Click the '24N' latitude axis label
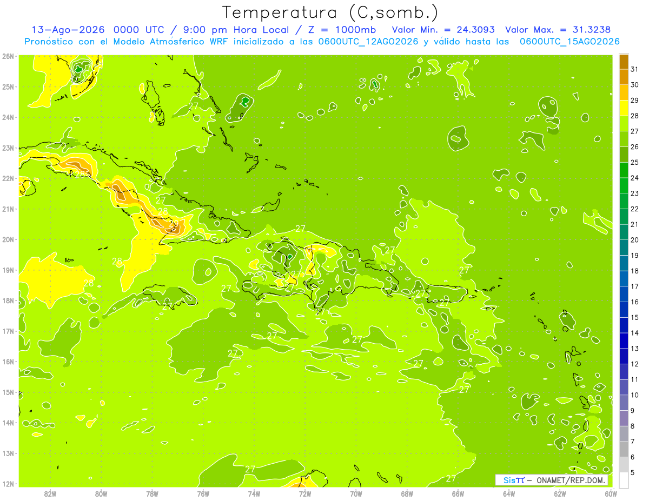Screen dimensions: 649x501 [x=8, y=117]
